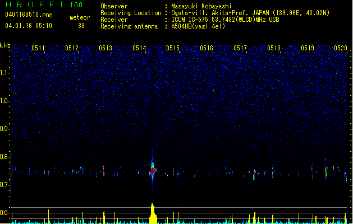Click the 0515 time marker
Viewport: 353px width, 224px height.
tap(173, 48)
